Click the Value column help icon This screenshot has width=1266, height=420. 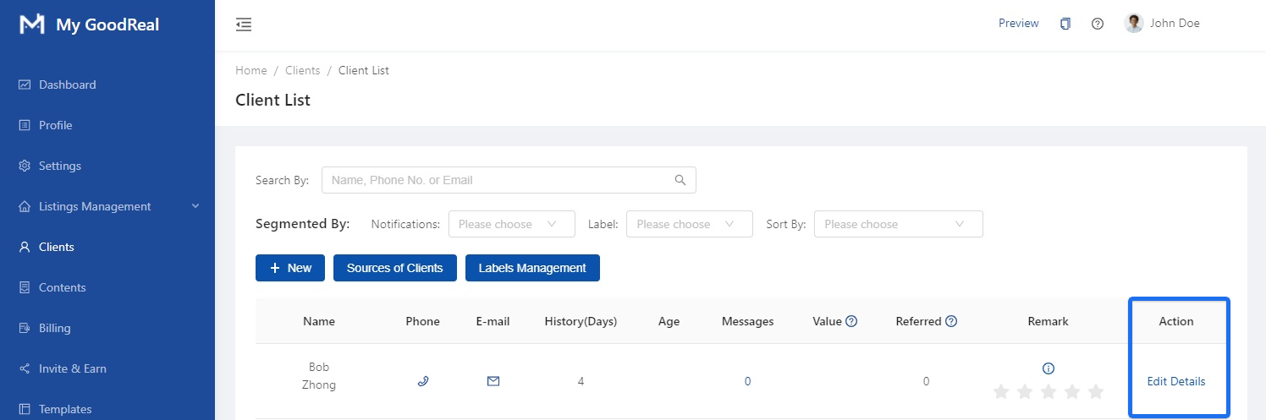tap(851, 321)
